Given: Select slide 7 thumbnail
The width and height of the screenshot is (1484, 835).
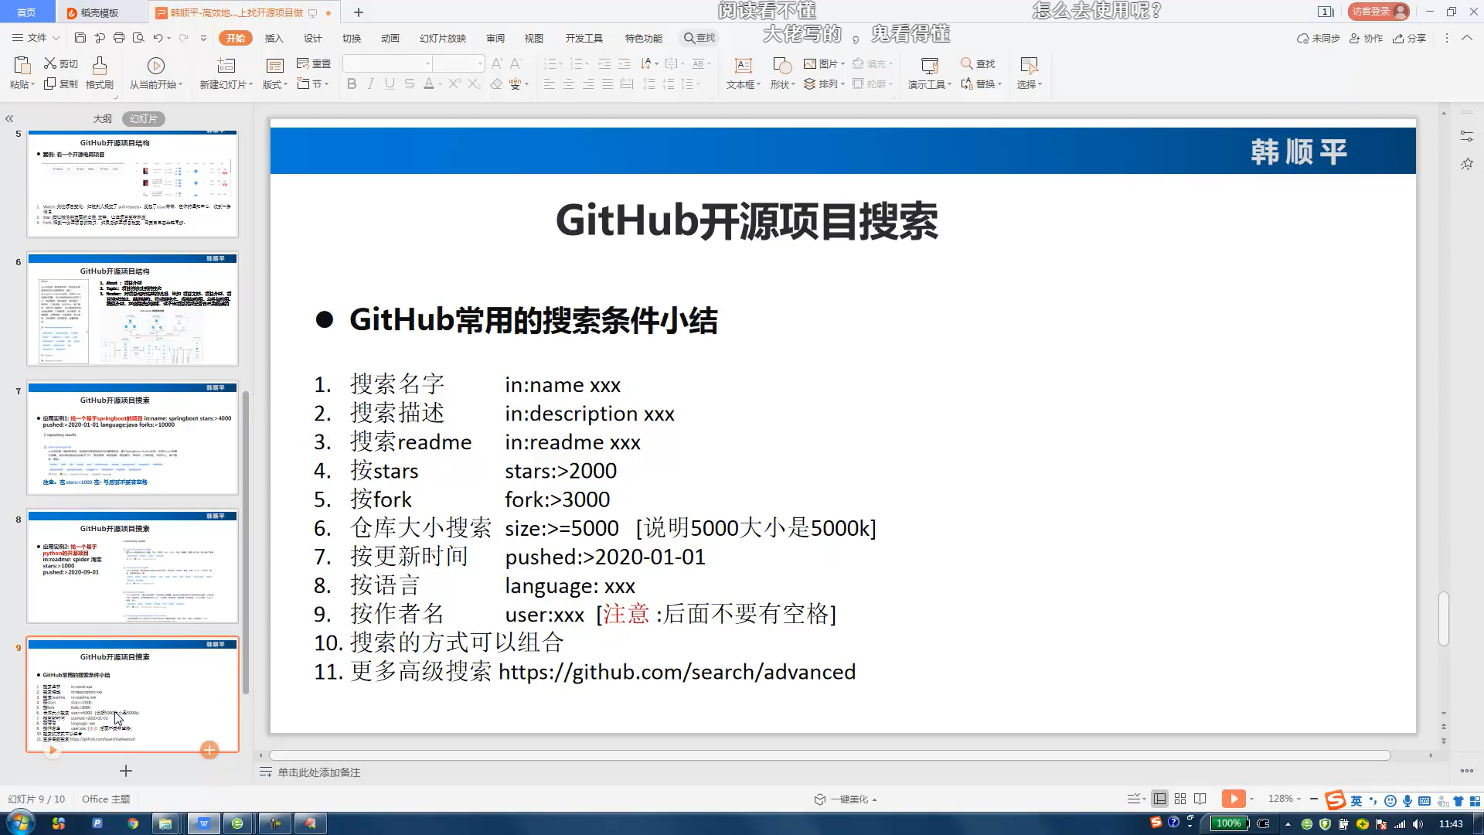Looking at the screenshot, I should [133, 438].
